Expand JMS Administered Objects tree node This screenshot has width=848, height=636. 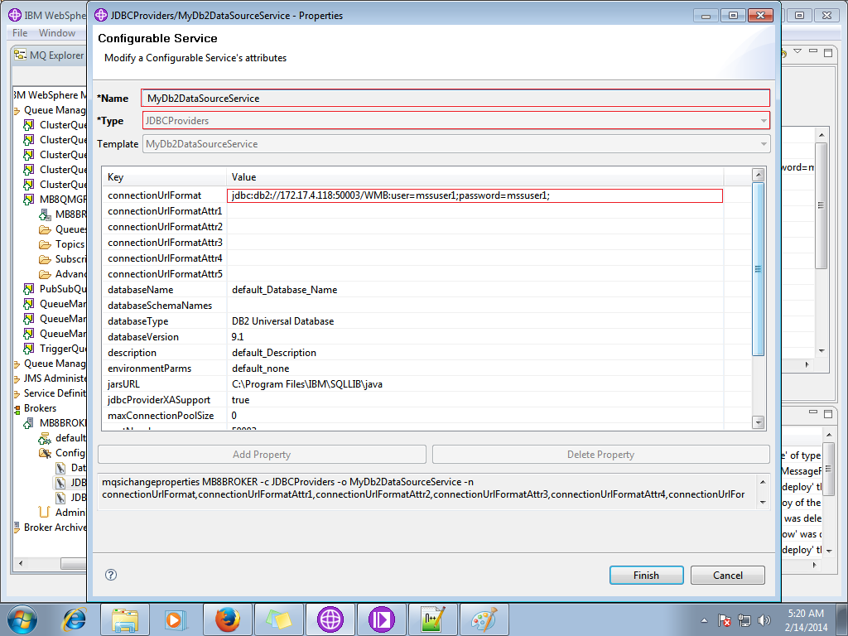point(17,378)
